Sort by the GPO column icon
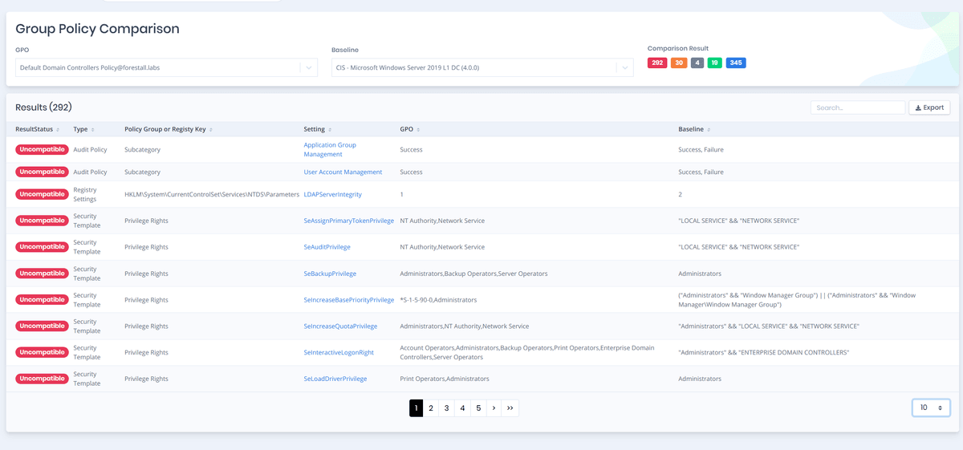The image size is (963, 450). point(420,129)
